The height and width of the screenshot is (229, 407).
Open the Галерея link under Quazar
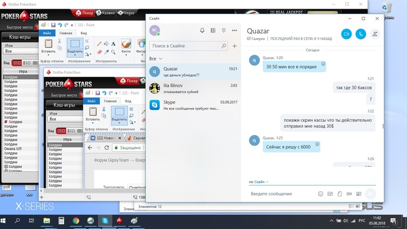coord(256,38)
